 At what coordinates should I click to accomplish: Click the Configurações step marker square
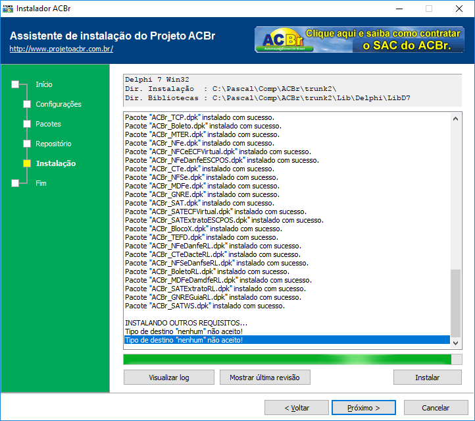pos(27,104)
